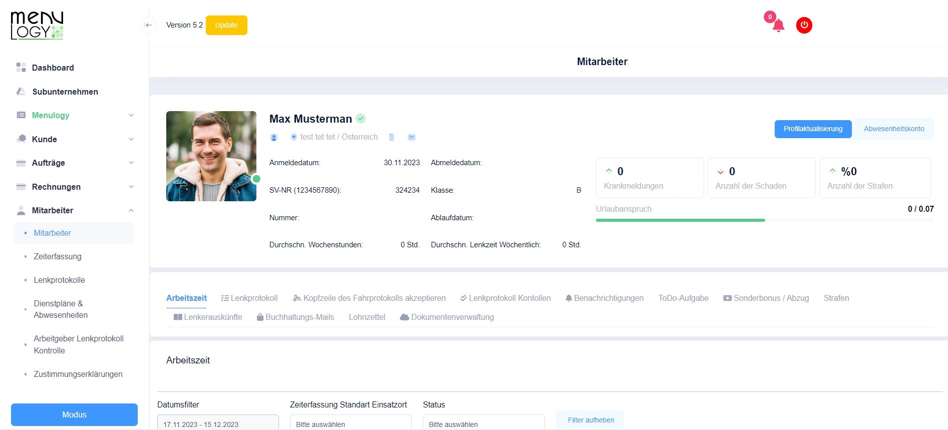Viewport: 948px width, 430px height.
Task: Open Lenkprotokolle submenu item
Action: 59,280
